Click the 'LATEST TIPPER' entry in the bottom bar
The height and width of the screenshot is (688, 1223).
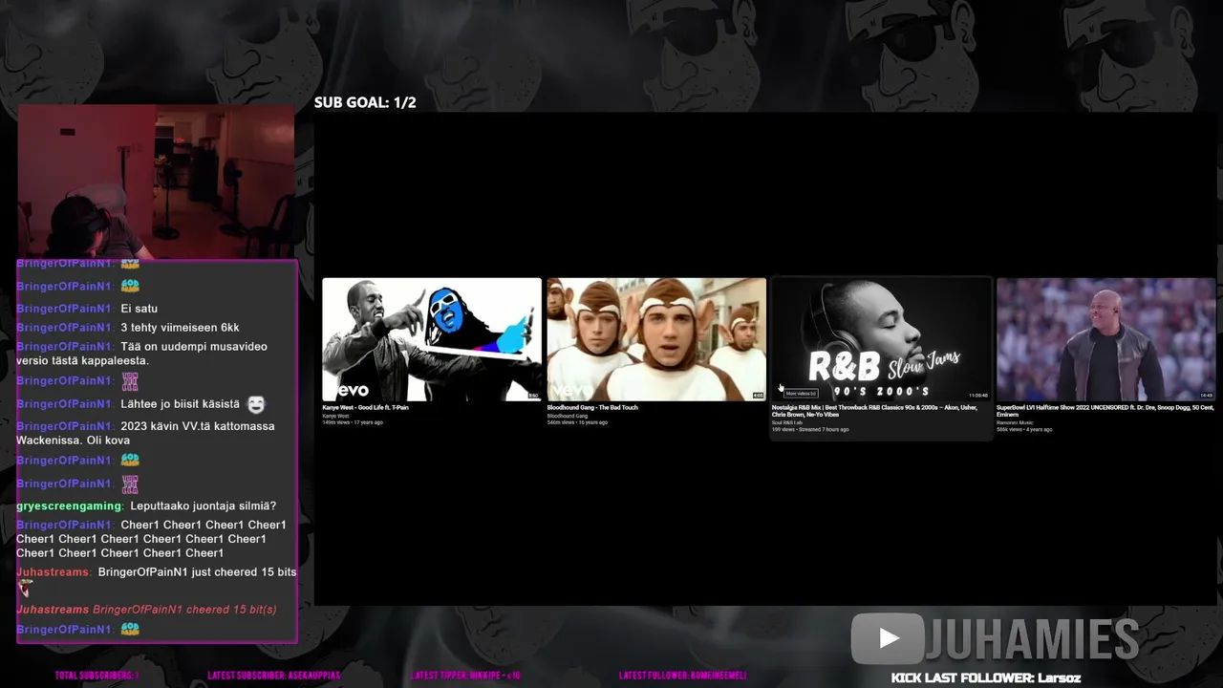(x=465, y=676)
